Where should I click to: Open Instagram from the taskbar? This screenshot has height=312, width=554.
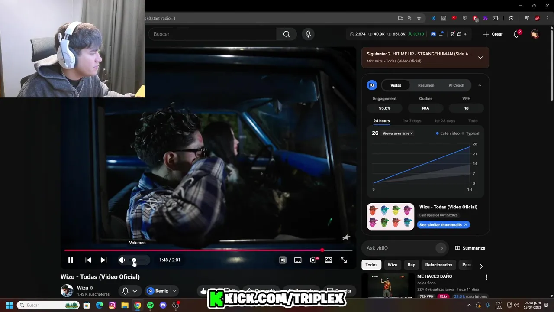(112, 305)
